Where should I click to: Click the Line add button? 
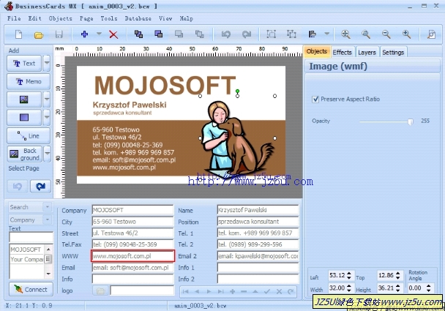point(29,136)
